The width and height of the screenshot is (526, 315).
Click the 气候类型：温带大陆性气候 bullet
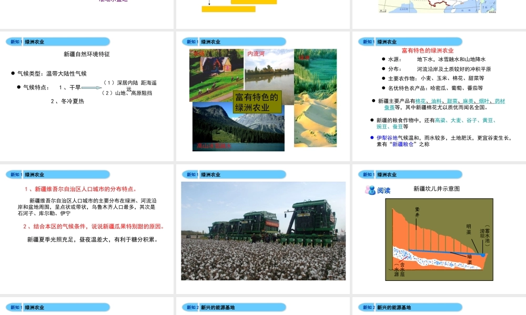click(49, 73)
